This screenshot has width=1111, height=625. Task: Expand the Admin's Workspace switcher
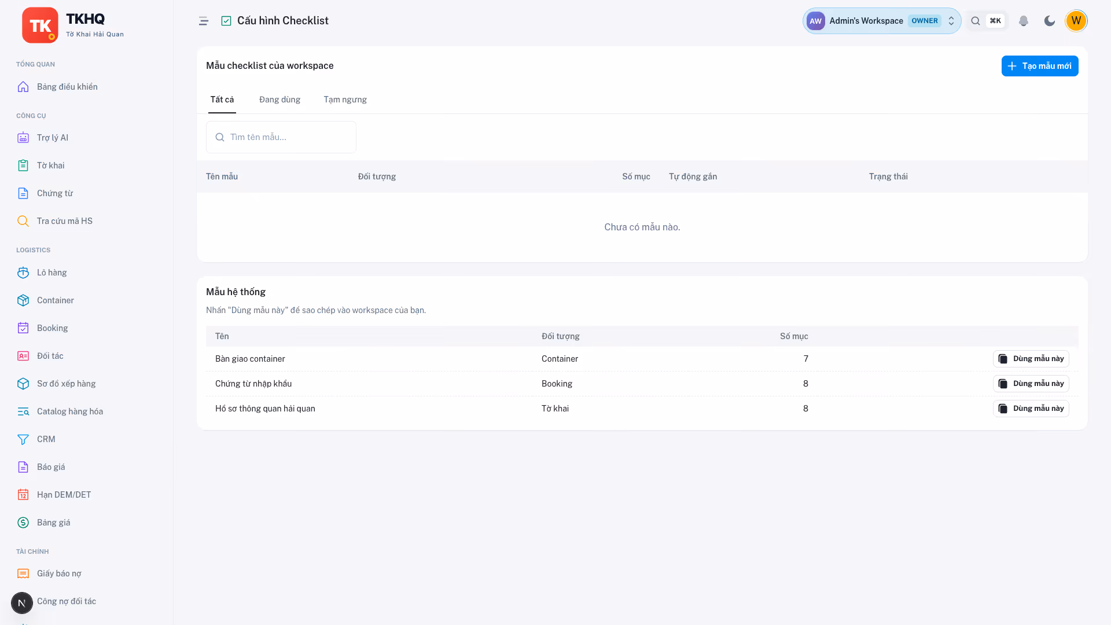click(882, 21)
